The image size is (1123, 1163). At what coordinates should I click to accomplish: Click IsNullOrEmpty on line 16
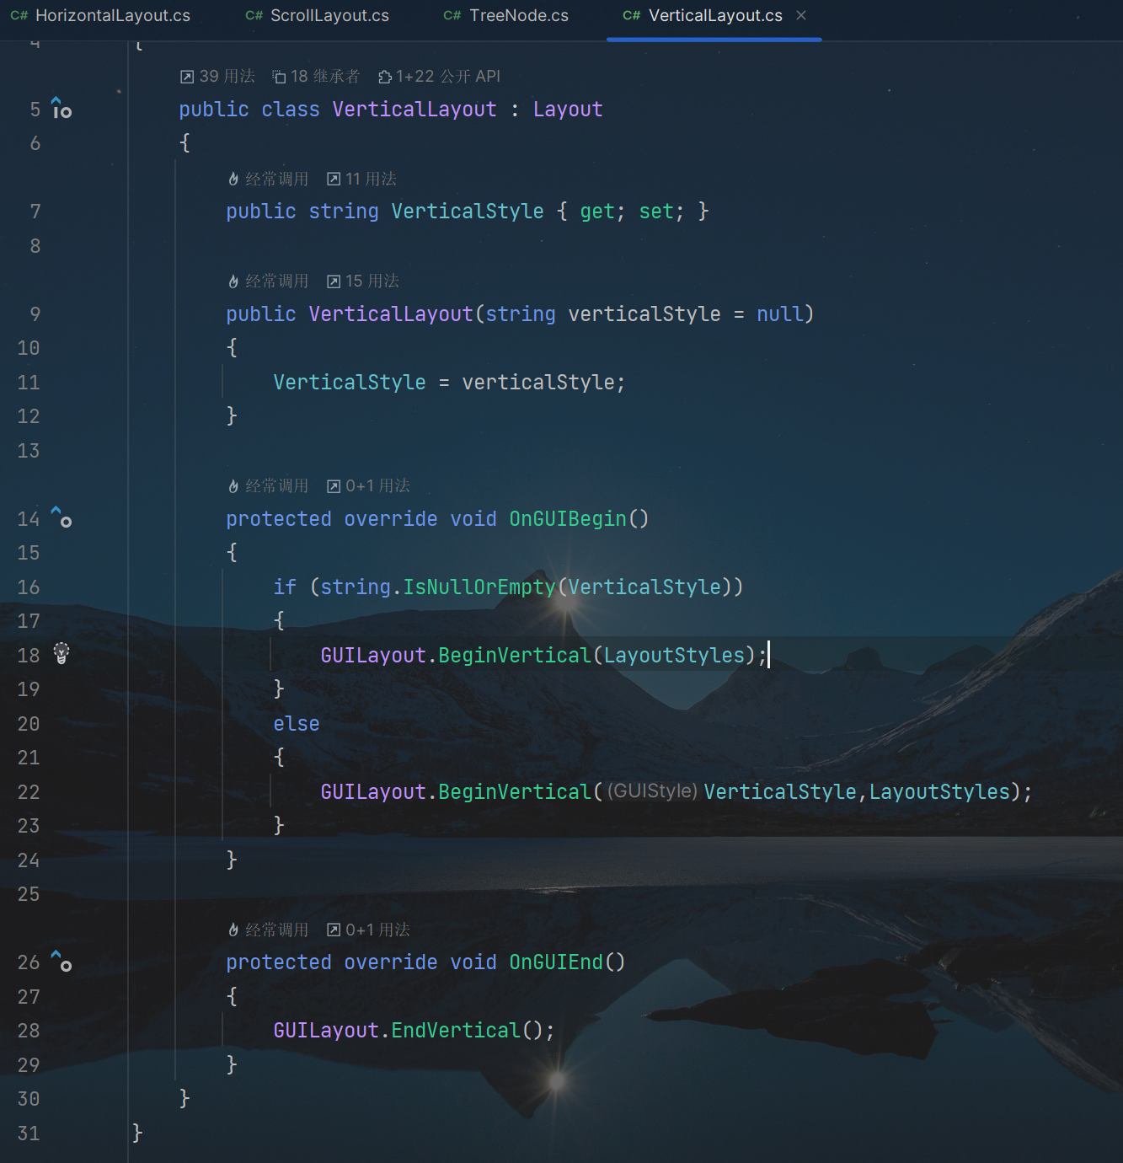pos(479,587)
